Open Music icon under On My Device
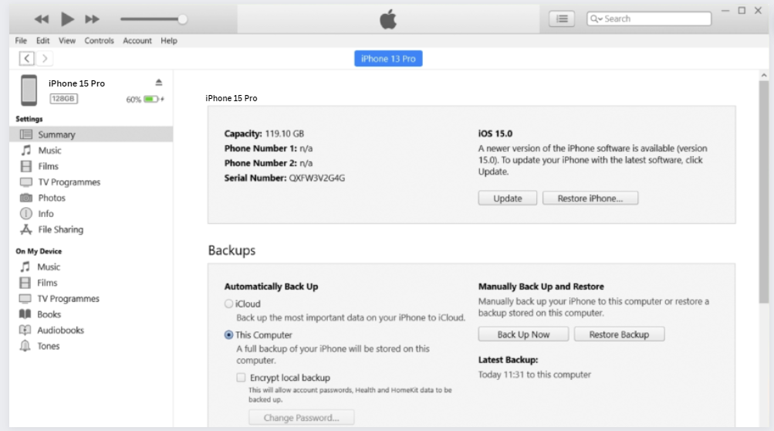 click(x=25, y=267)
